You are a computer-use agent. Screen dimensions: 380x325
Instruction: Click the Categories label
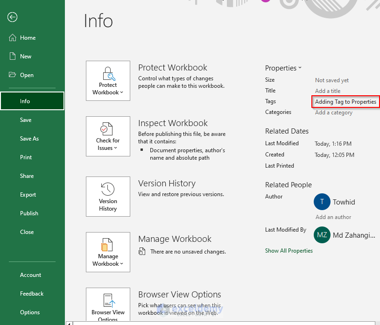[278, 112]
